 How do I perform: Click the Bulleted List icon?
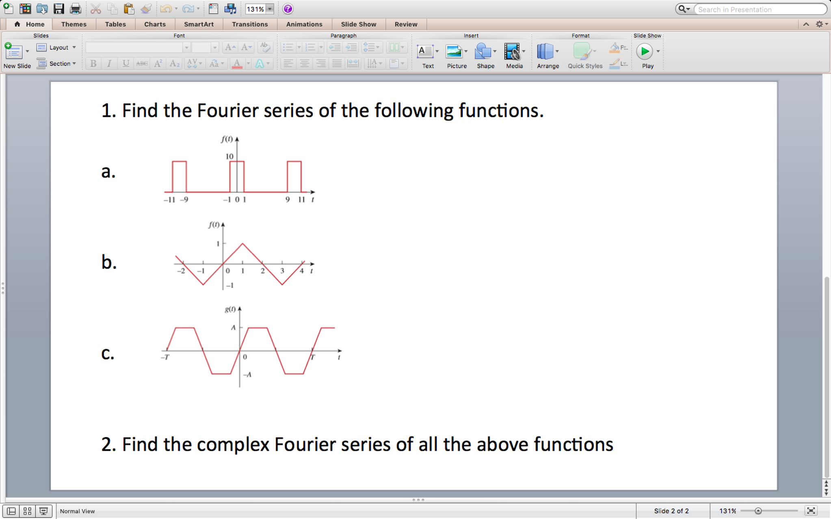[x=288, y=47]
